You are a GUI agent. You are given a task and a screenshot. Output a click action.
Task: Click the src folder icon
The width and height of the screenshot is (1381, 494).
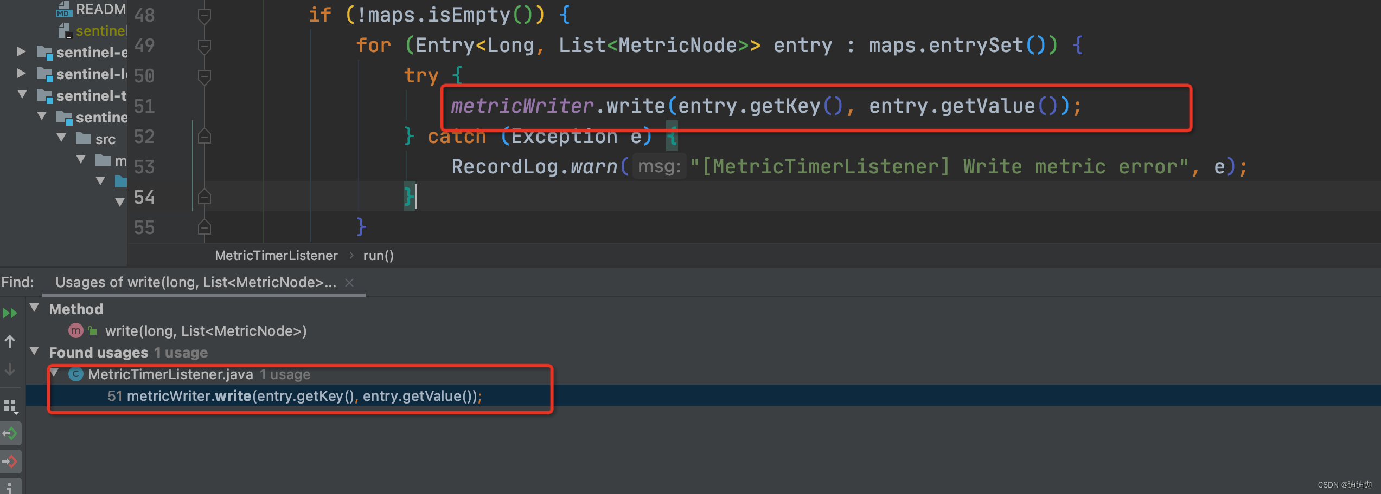tap(83, 138)
